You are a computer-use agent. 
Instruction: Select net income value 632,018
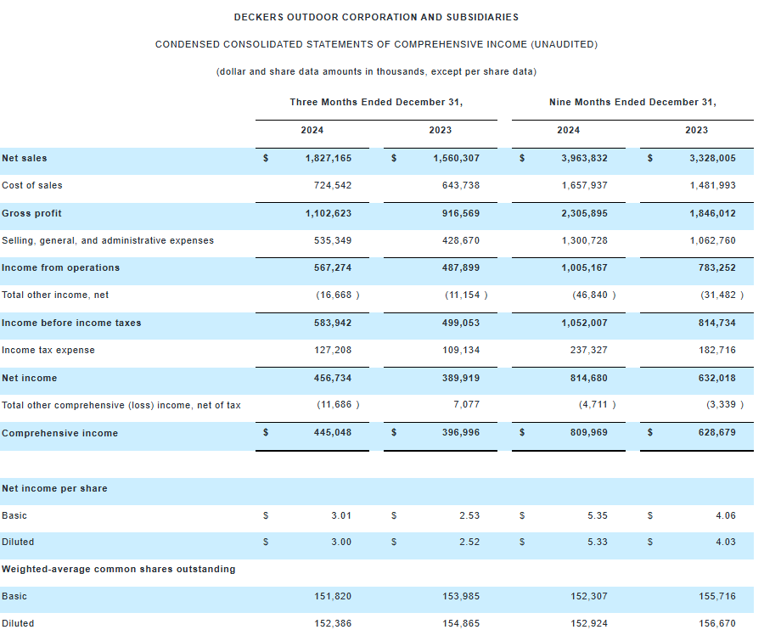(x=717, y=378)
